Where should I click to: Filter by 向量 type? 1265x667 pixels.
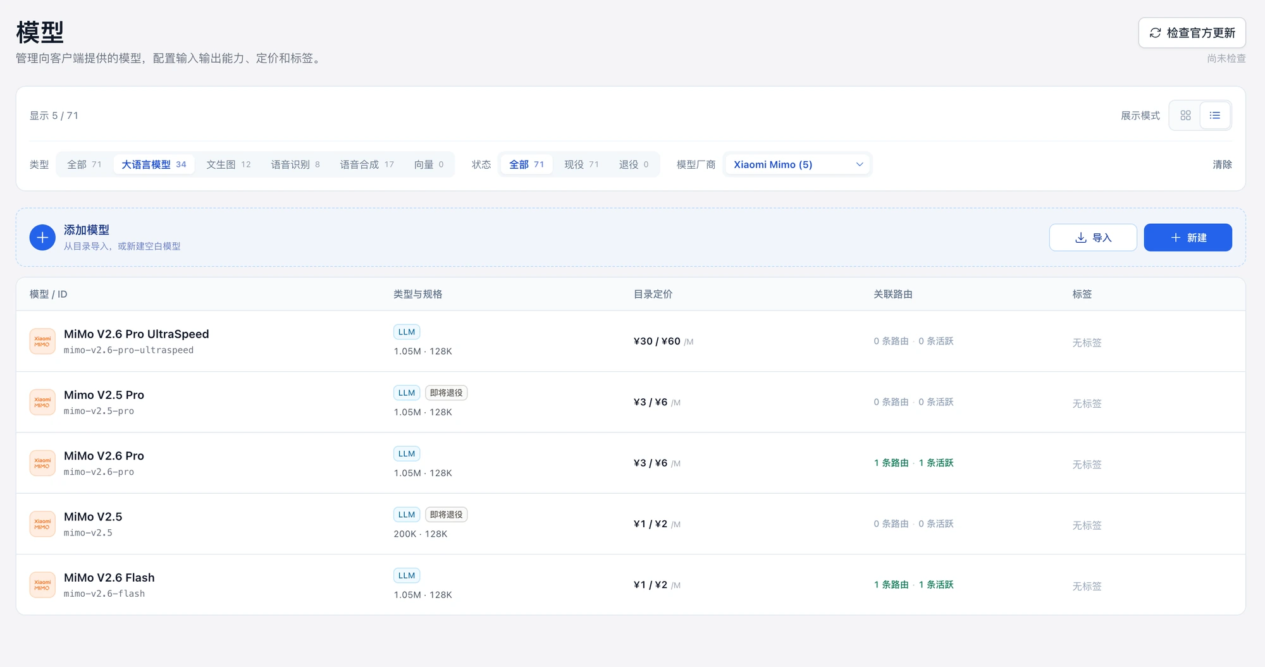click(x=429, y=164)
